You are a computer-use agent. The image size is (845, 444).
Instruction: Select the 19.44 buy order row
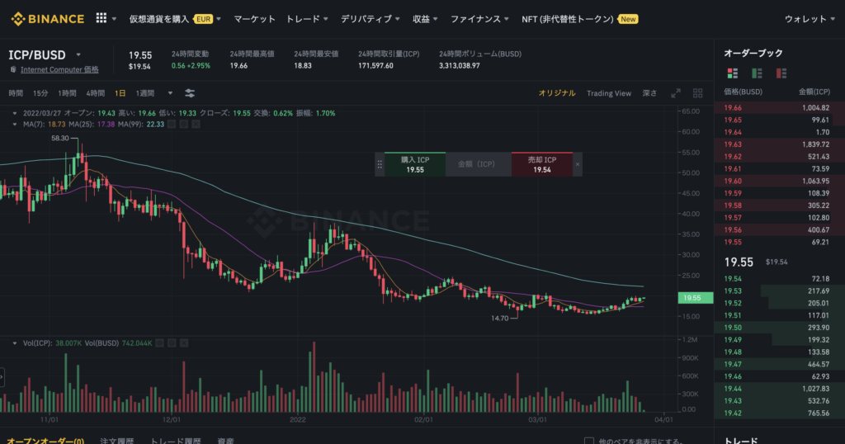point(779,389)
